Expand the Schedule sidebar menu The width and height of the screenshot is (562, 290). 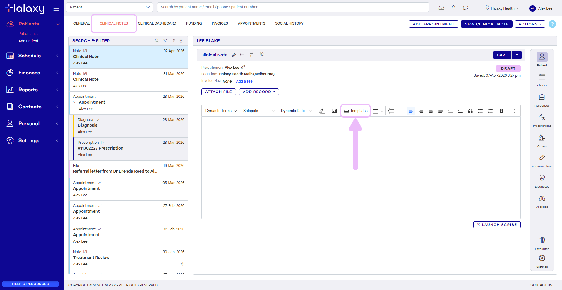(x=32, y=56)
